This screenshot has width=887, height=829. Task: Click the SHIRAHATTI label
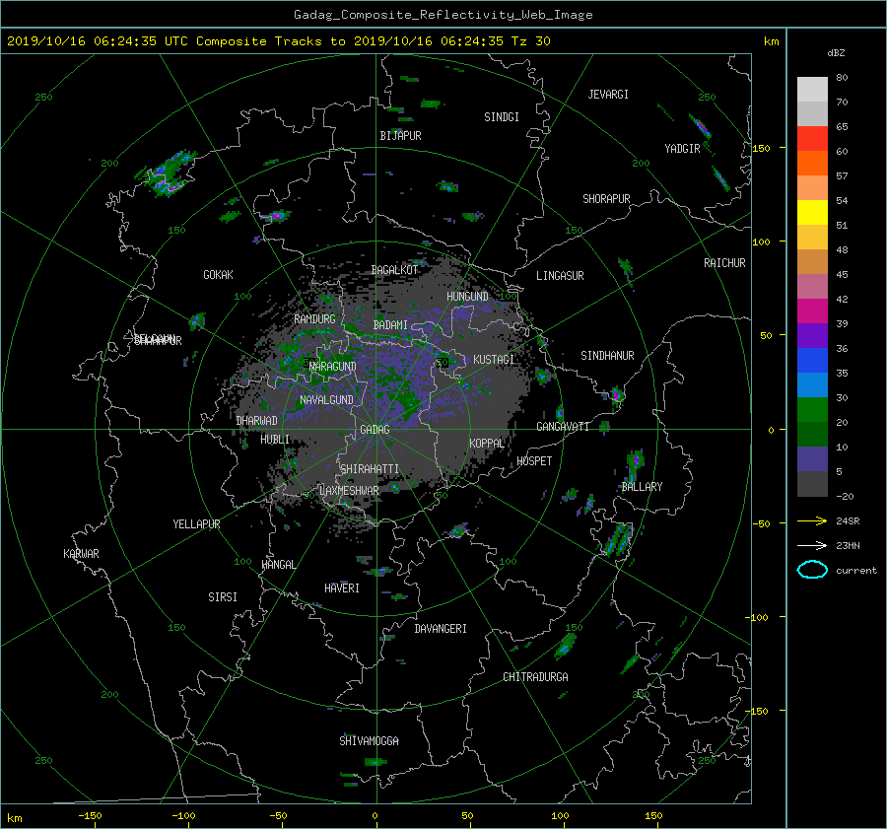370,469
